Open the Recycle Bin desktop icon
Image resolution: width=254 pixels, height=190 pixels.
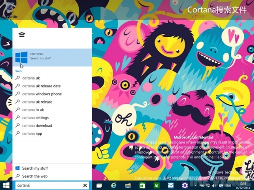[9, 10]
